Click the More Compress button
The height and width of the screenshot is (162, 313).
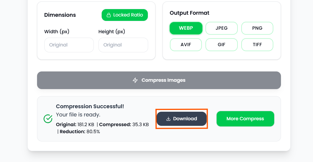pos(245,119)
